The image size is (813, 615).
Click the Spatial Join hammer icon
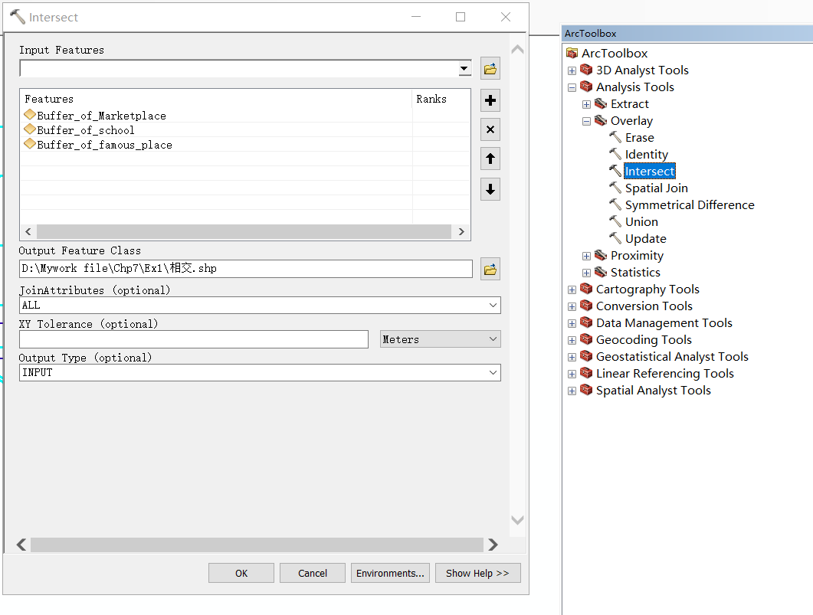click(x=615, y=188)
